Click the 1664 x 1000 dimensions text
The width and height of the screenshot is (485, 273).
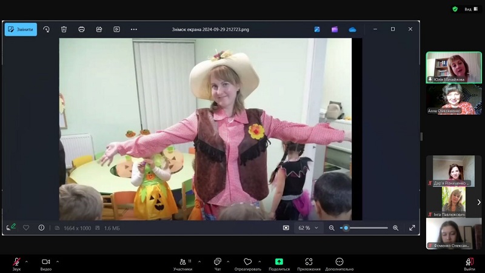78,228
